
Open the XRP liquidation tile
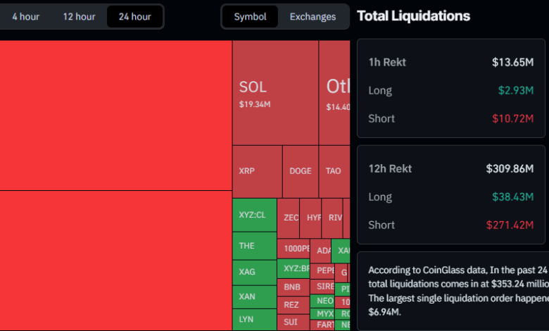[257, 171]
